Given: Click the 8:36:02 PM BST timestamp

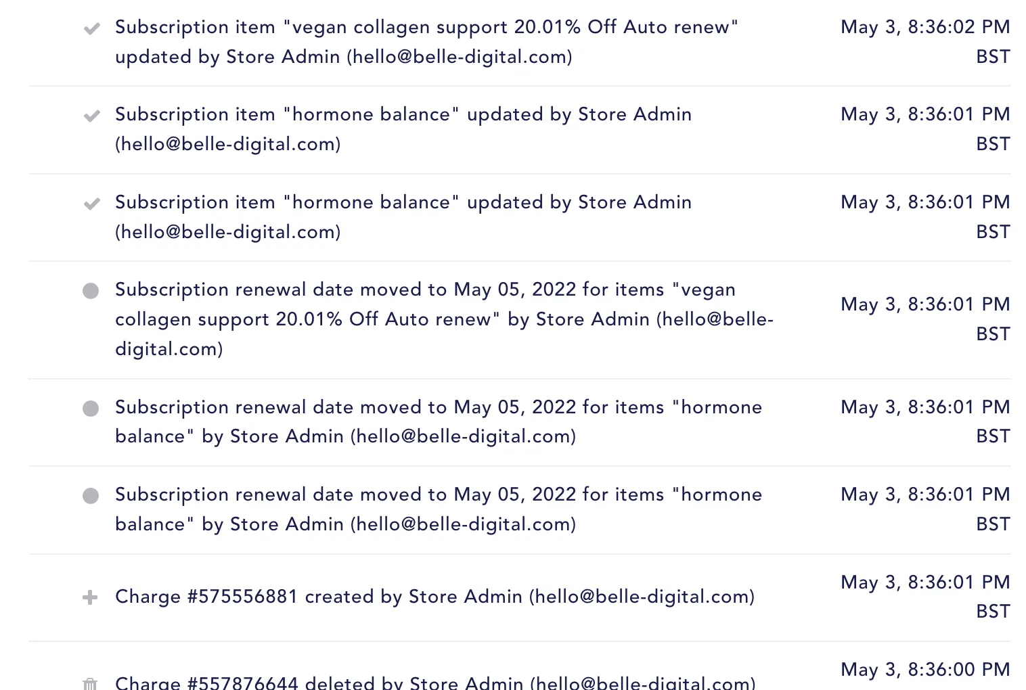Looking at the screenshot, I should (925, 42).
